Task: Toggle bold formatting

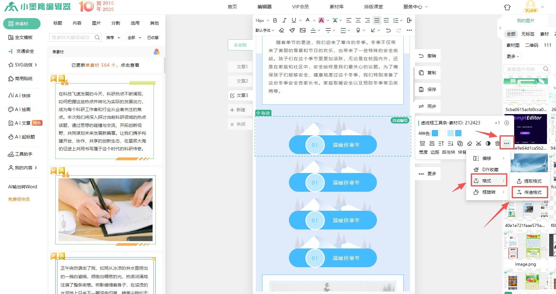Action: (275, 20)
